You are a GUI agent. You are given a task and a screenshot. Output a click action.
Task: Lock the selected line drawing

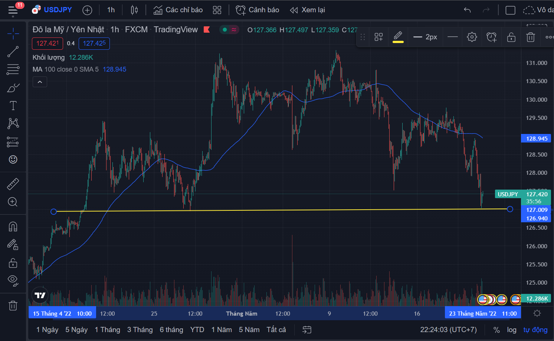[511, 37]
